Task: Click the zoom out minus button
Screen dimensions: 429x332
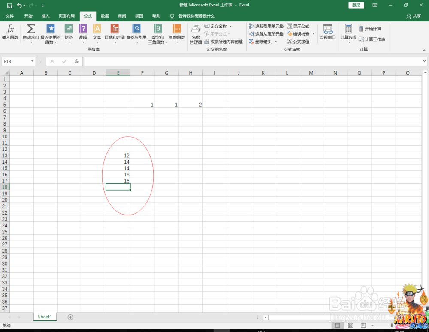Action: [x=372, y=326]
